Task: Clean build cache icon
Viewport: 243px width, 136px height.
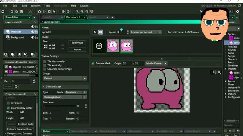Action: (x=54, y=12)
